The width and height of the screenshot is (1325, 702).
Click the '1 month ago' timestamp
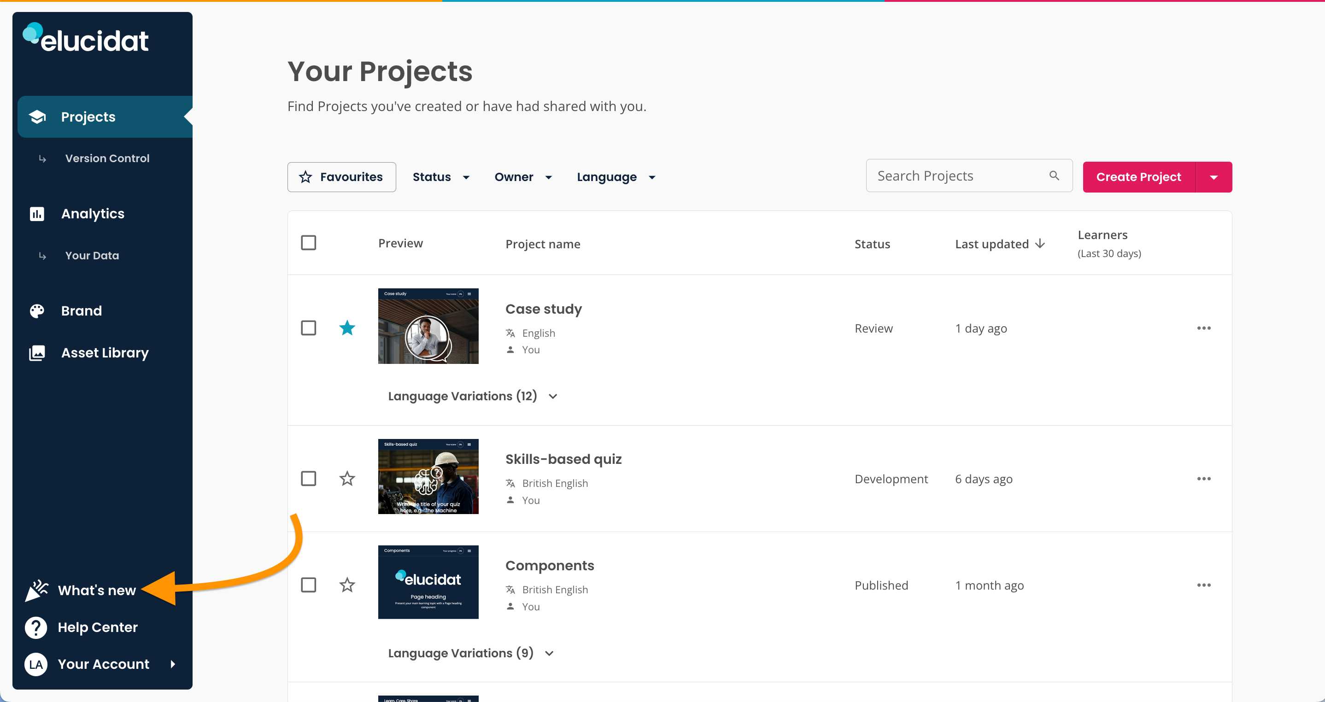989,585
